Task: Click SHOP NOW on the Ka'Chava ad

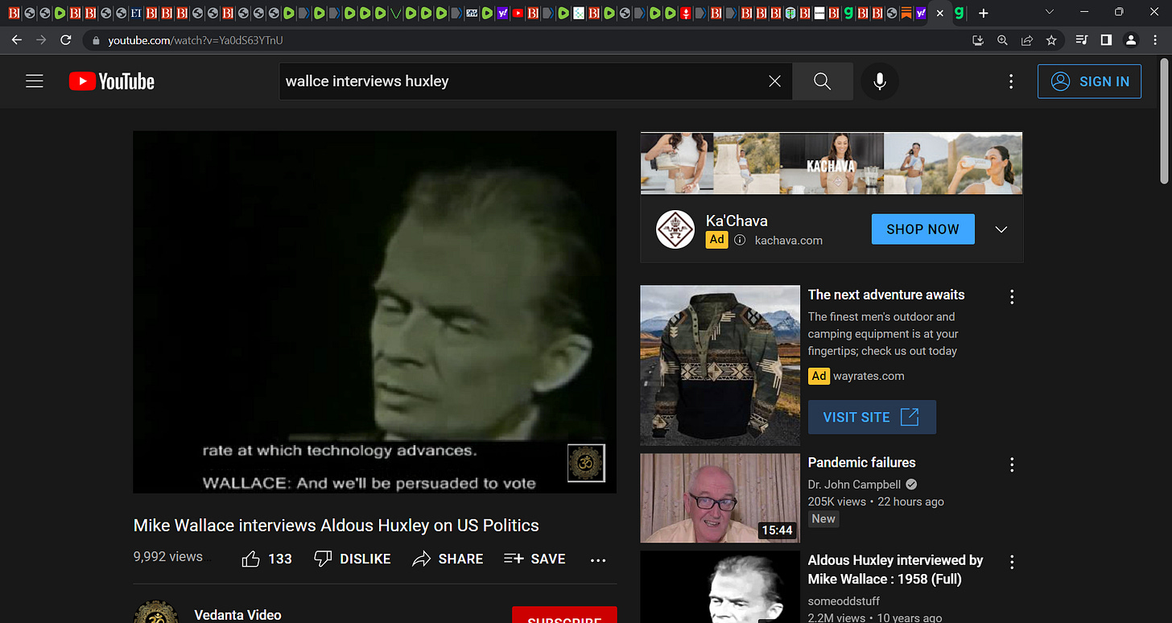Action: pos(922,229)
